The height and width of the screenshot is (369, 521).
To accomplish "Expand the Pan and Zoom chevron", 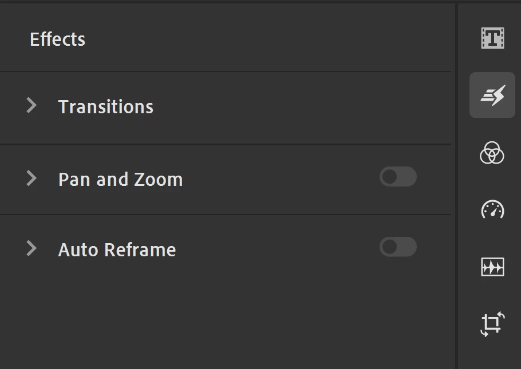I will coord(31,178).
